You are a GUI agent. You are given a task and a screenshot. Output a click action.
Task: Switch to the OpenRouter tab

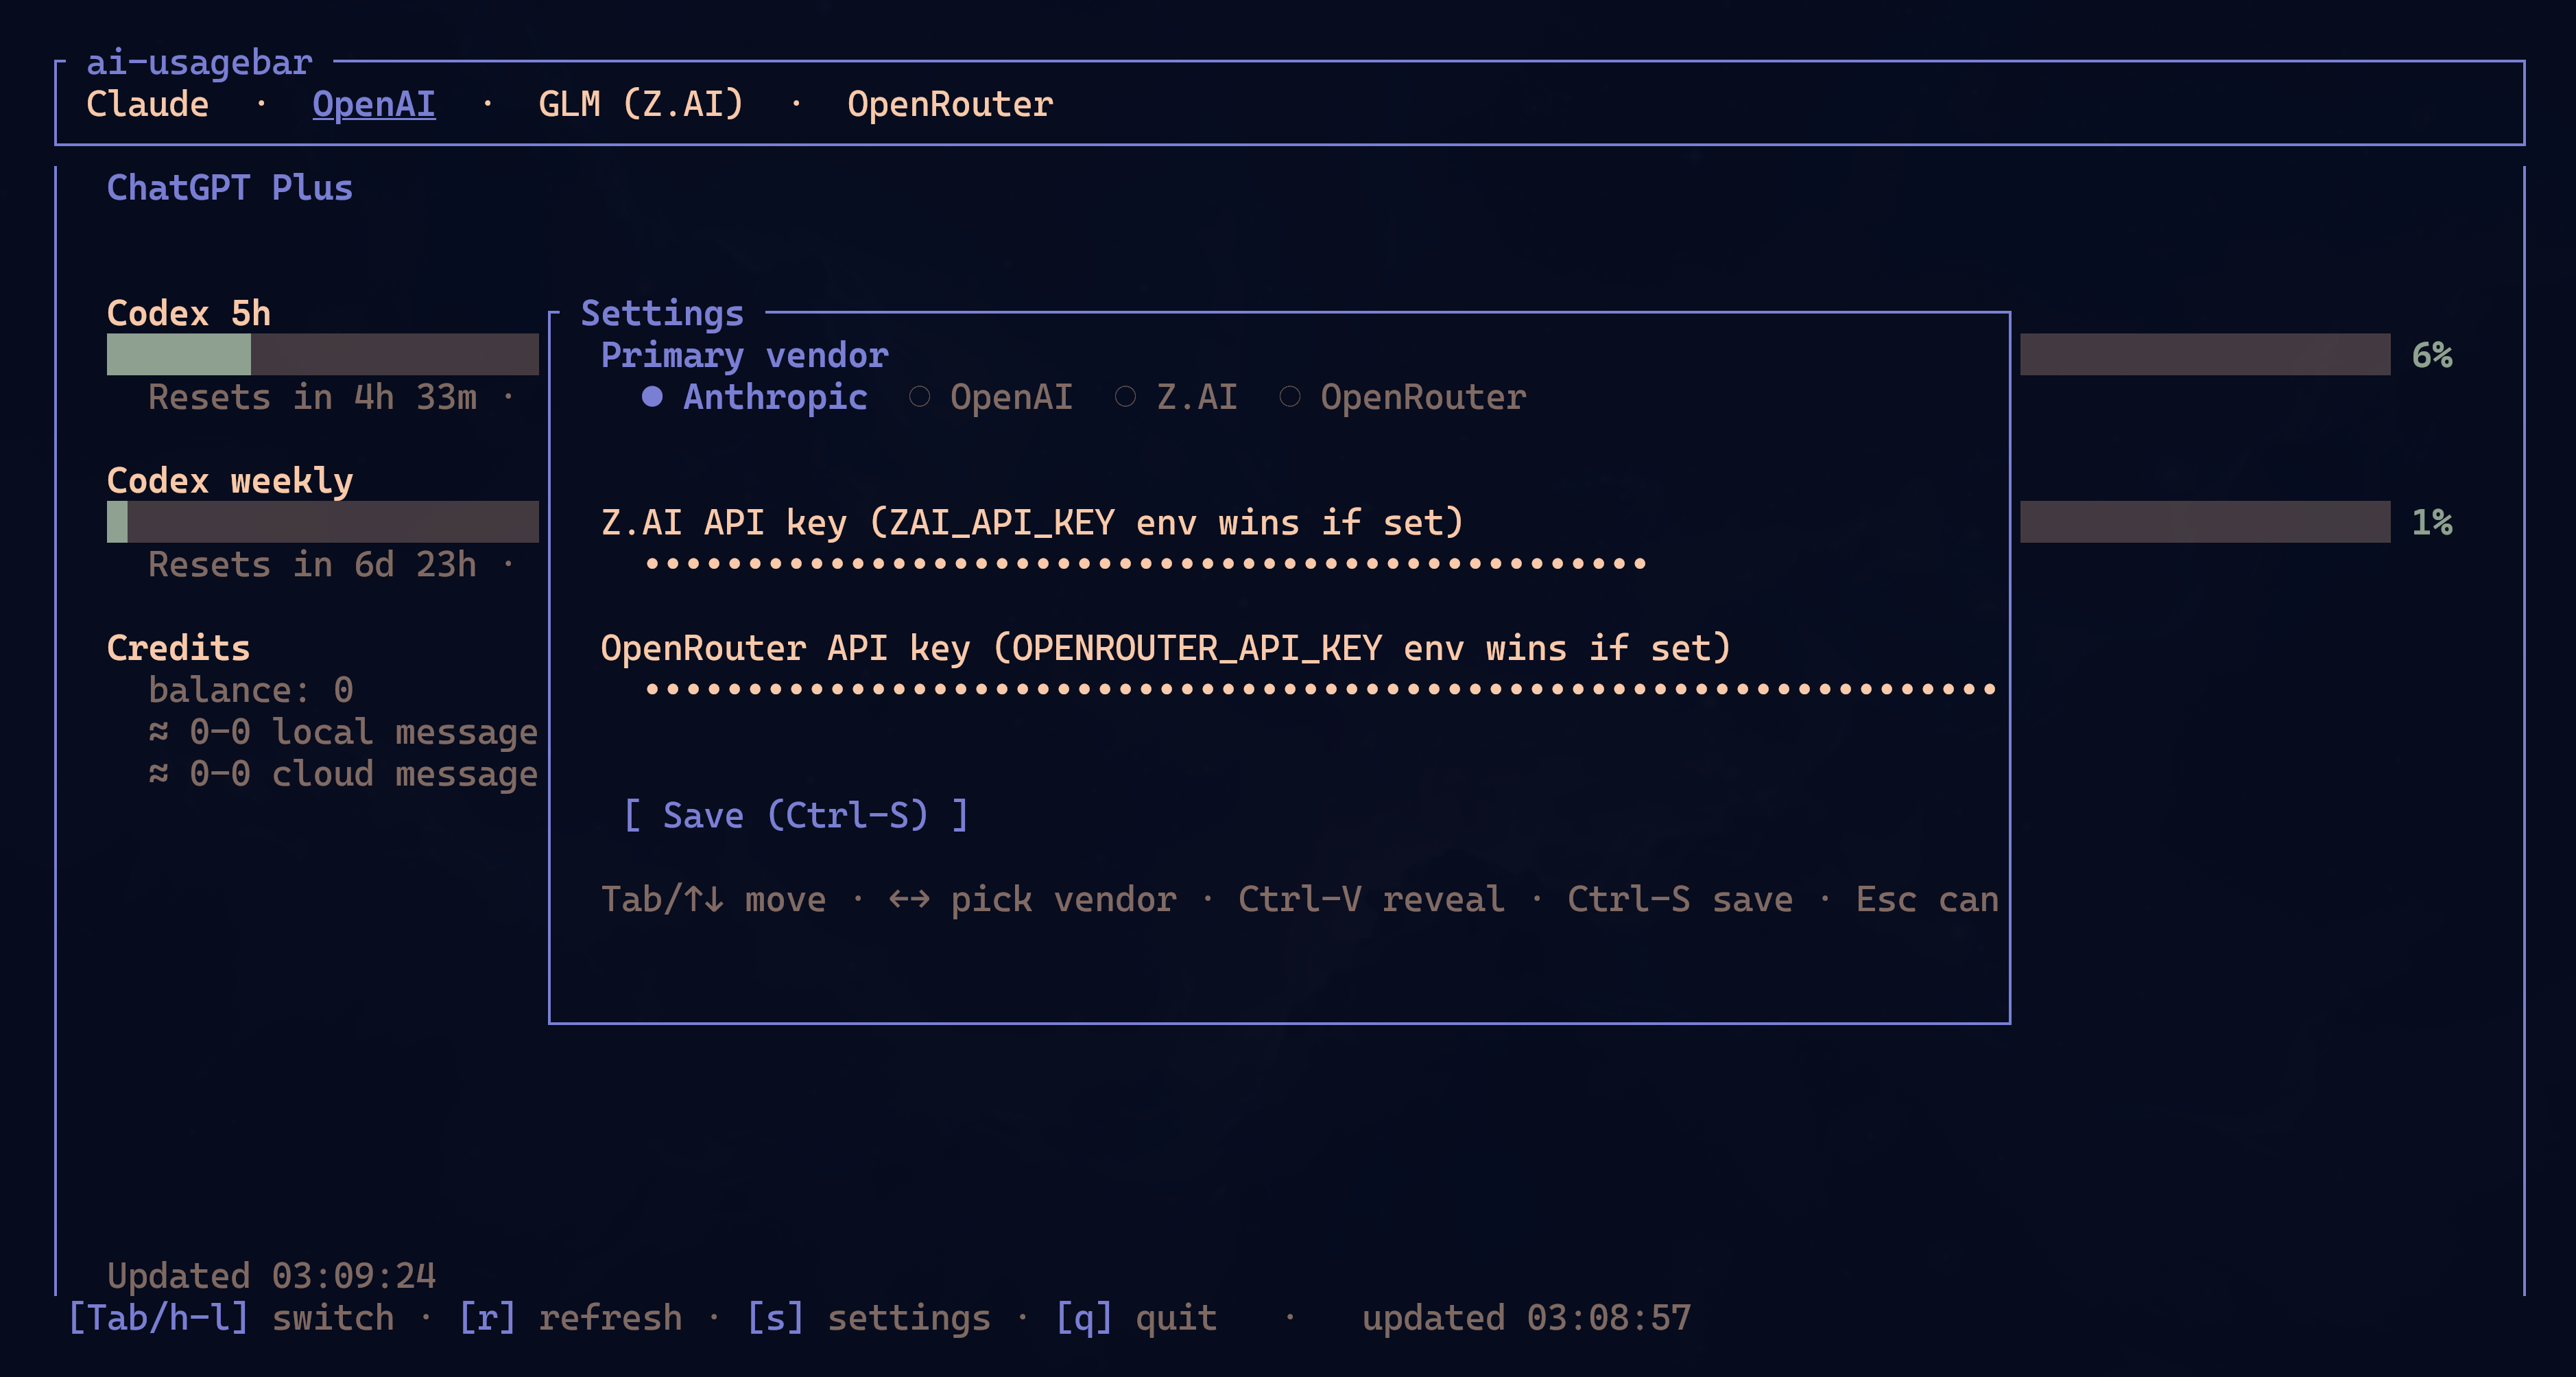(950, 104)
